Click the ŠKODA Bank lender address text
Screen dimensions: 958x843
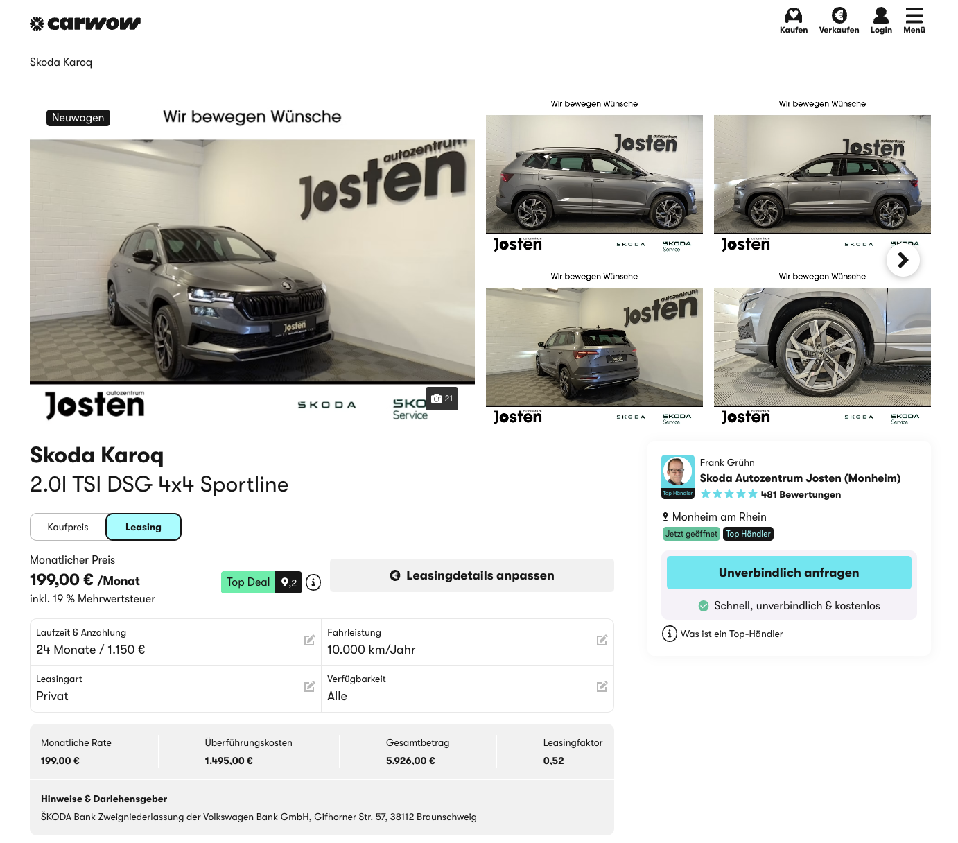click(259, 817)
